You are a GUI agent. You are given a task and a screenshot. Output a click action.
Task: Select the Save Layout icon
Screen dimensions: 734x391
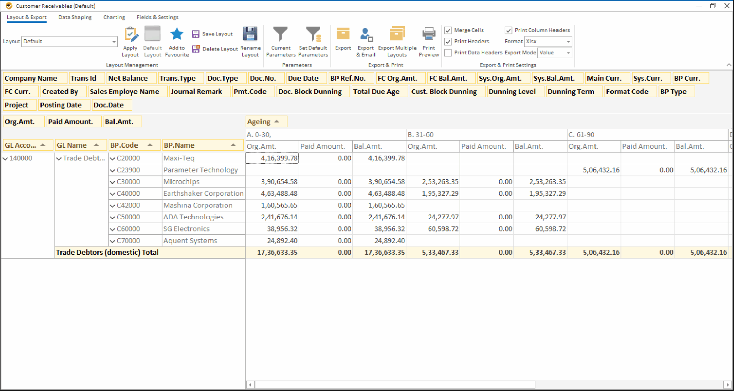click(x=196, y=33)
